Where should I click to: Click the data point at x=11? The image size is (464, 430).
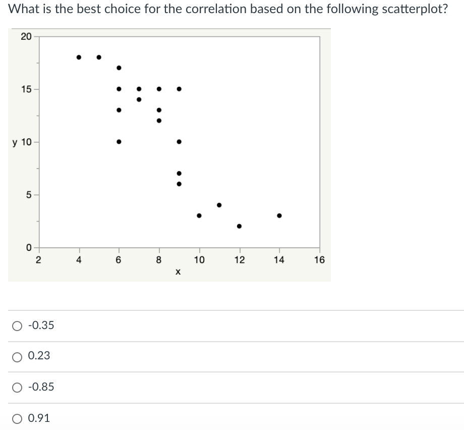pos(219,205)
